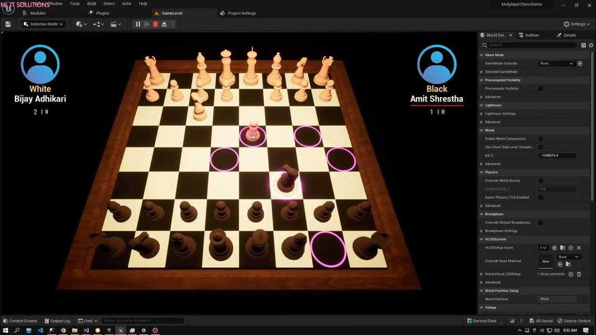Empty Hierarchical LODSetup array with trash icon
The height and width of the screenshot is (335, 596).
click(x=579, y=274)
